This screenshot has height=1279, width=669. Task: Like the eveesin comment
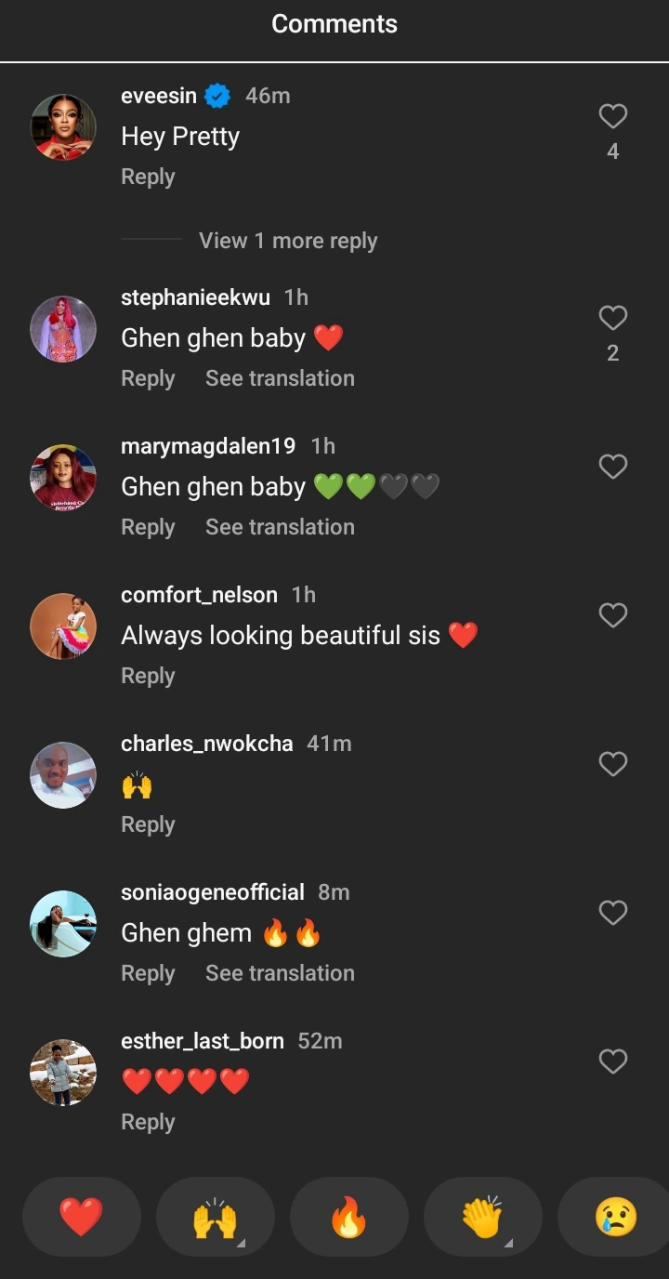(x=612, y=116)
